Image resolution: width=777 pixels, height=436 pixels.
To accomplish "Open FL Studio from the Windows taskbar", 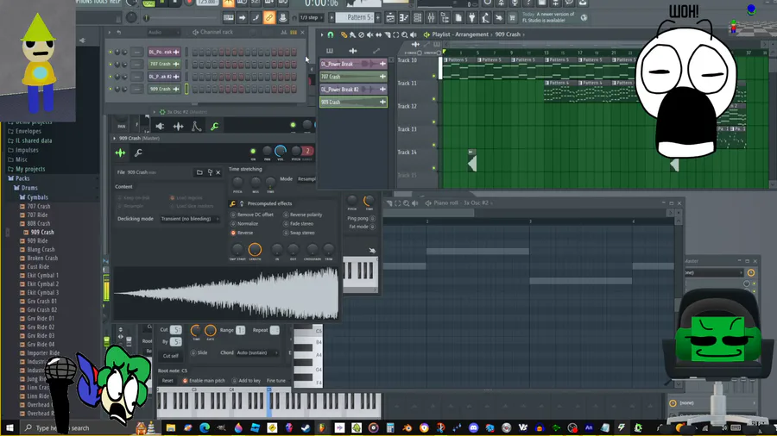I will (322, 427).
